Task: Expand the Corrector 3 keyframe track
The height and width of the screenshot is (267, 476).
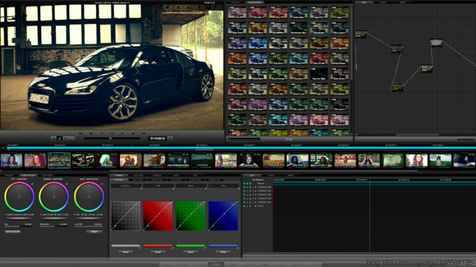Action: coord(255,195)
